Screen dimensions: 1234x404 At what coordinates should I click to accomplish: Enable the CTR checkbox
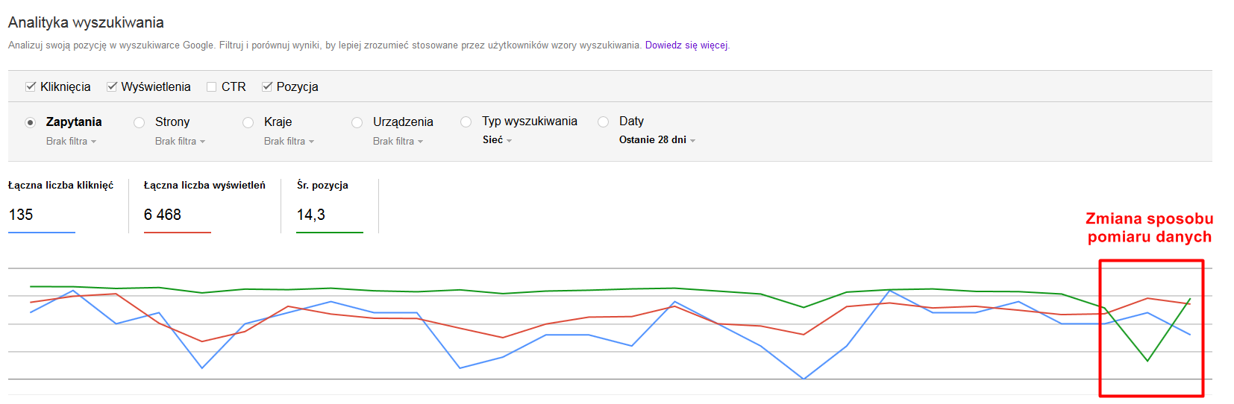coord(212,86)
